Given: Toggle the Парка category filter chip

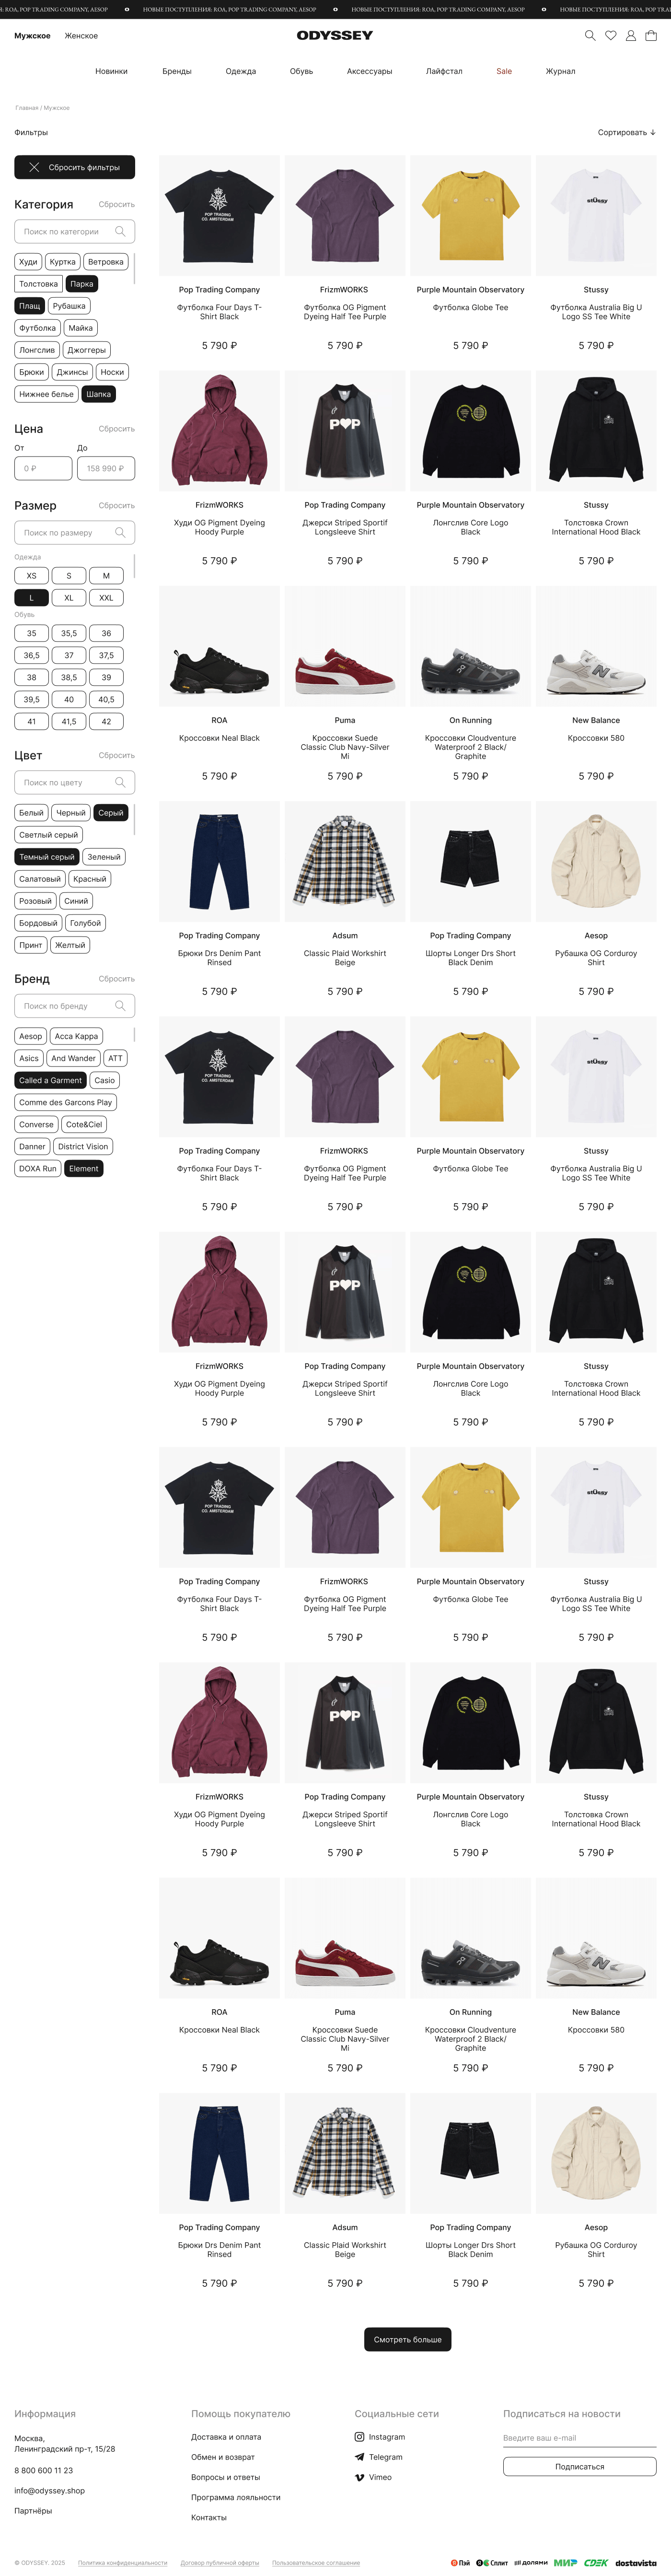Looking at the screenshot, I should (x=82, y=284).
